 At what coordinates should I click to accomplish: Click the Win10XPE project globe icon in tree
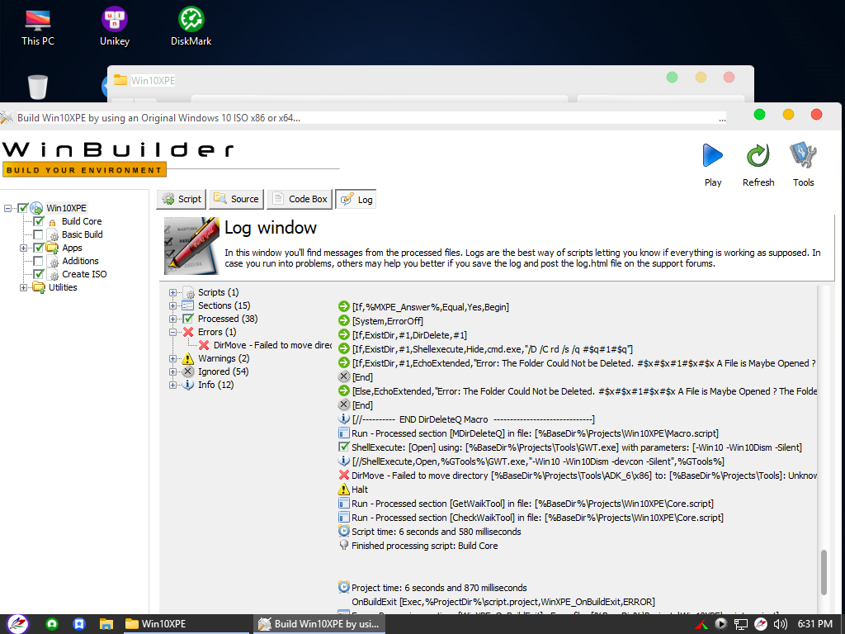36,207
